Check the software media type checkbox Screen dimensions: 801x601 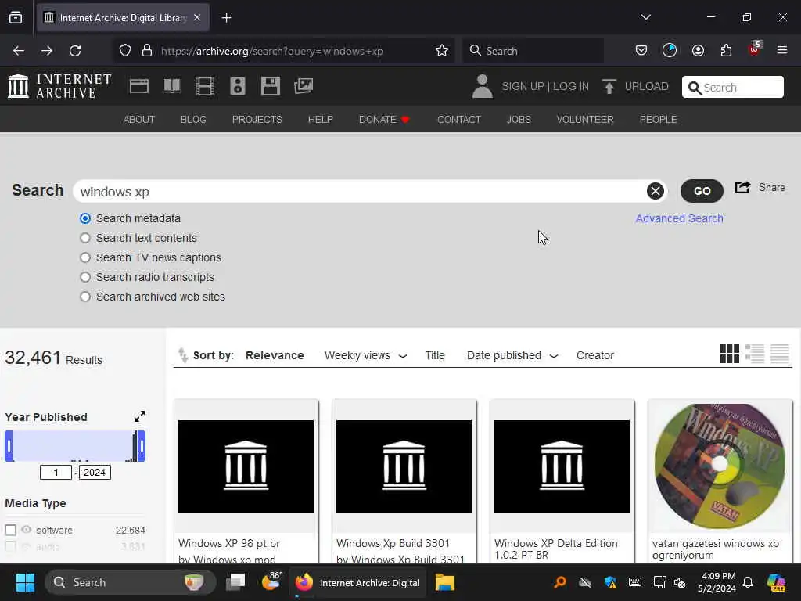pos(11,530)
